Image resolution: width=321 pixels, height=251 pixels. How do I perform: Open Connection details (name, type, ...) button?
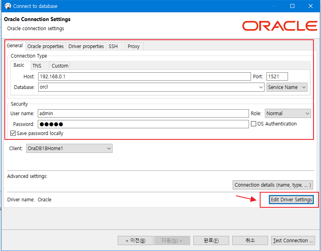[273, 185]
